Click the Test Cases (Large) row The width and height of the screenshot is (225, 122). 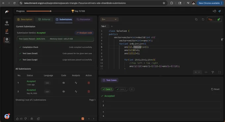(55, 60)
